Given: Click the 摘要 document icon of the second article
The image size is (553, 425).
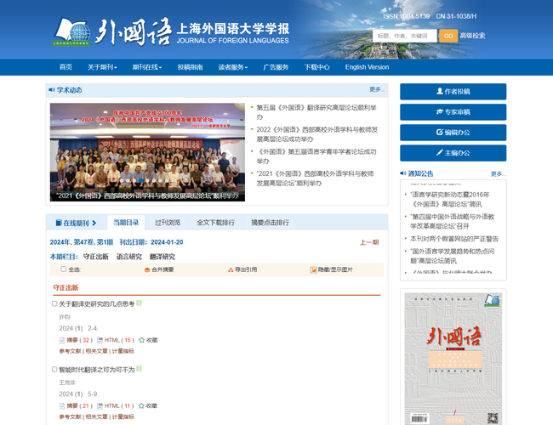Looking at the screenshot, I should pos(62,405).
